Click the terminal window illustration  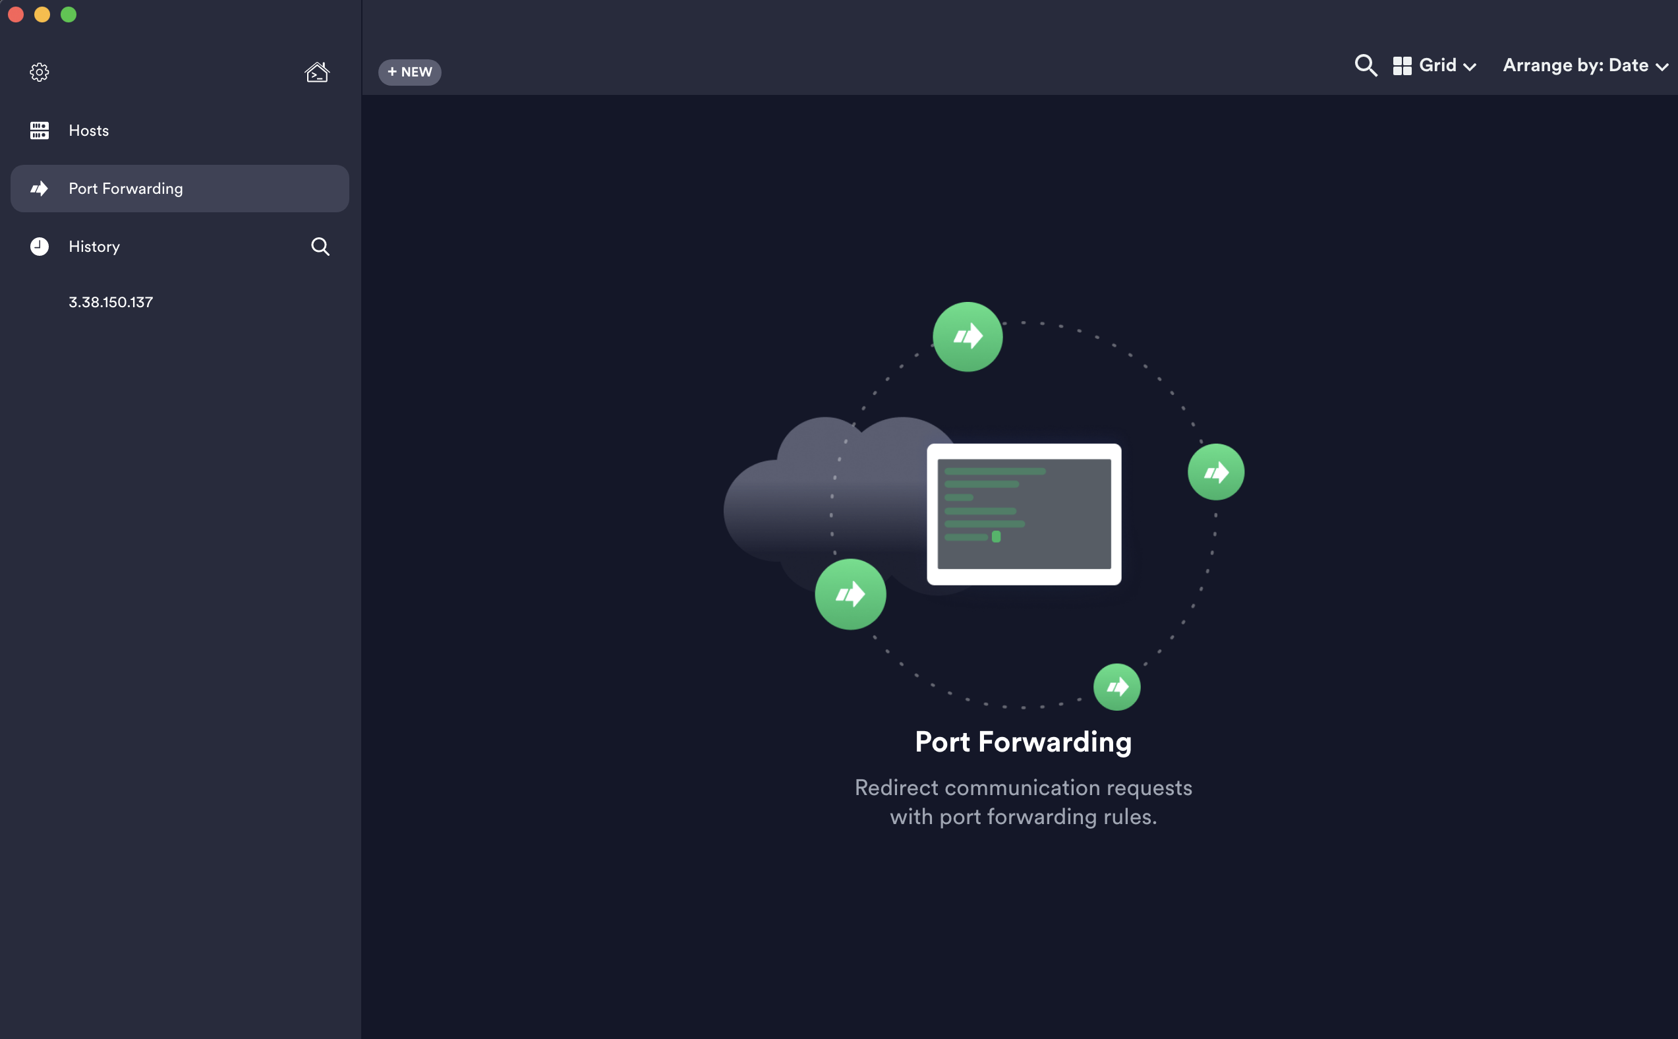(x=1024, y=514)
